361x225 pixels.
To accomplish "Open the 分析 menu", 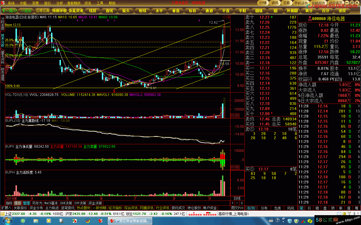I will click(x=60, y=3).
